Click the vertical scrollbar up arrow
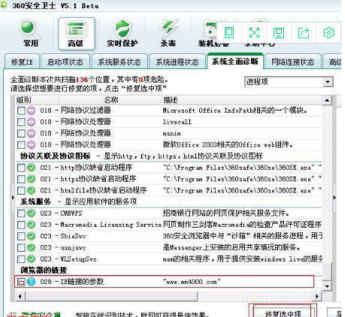This screenshot has width=345, height=317. click(x=327, y=101)
